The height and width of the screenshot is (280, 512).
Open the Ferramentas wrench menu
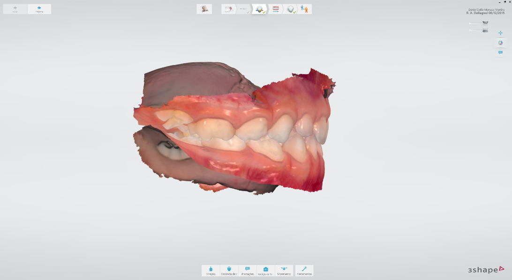point(304,271)
